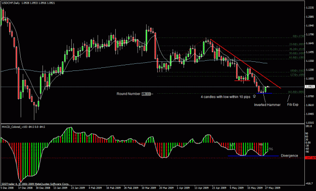Screen dimensions: 316x191
Task: Click the '-96' value beside MACD histogram
Action: tap(270, 149)
